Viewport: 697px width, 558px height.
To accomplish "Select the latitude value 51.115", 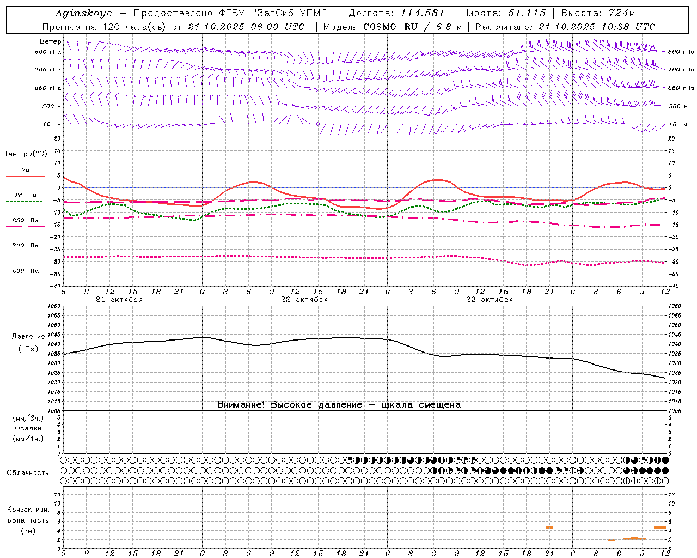I will (526, 13).
